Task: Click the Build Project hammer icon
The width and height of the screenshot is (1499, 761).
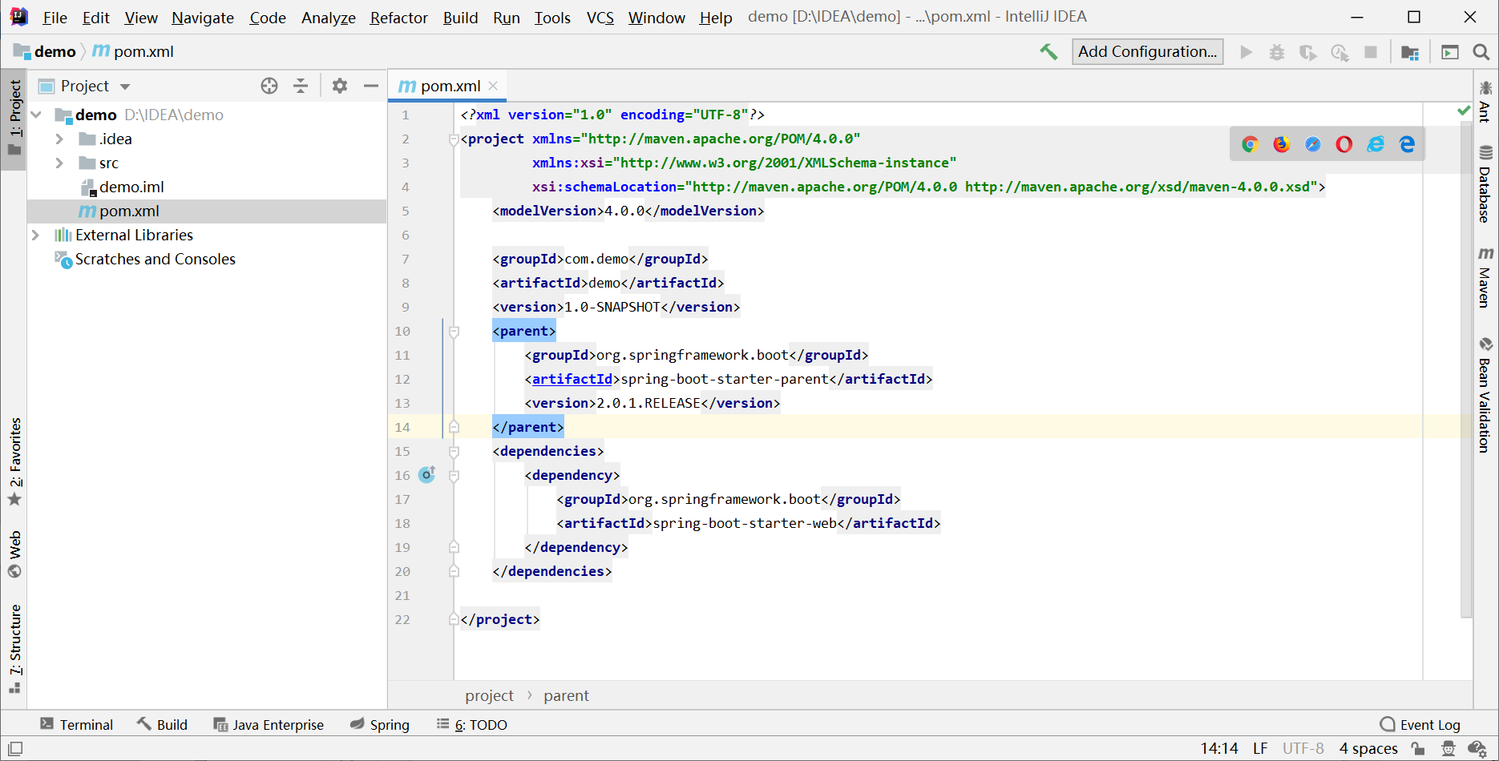Action: click(1048, 52)
